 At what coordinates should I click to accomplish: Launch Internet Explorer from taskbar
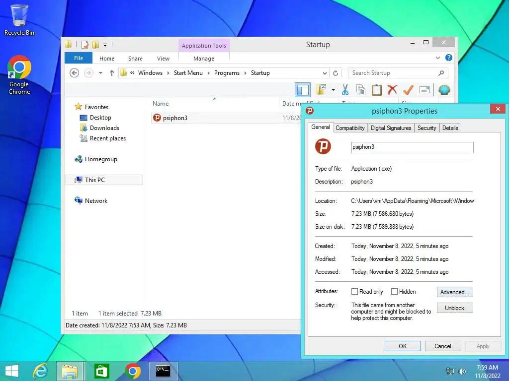point(40,371)
